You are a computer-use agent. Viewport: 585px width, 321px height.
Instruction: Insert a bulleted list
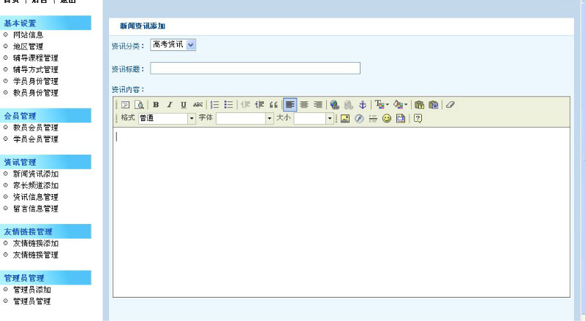[229, 105]
